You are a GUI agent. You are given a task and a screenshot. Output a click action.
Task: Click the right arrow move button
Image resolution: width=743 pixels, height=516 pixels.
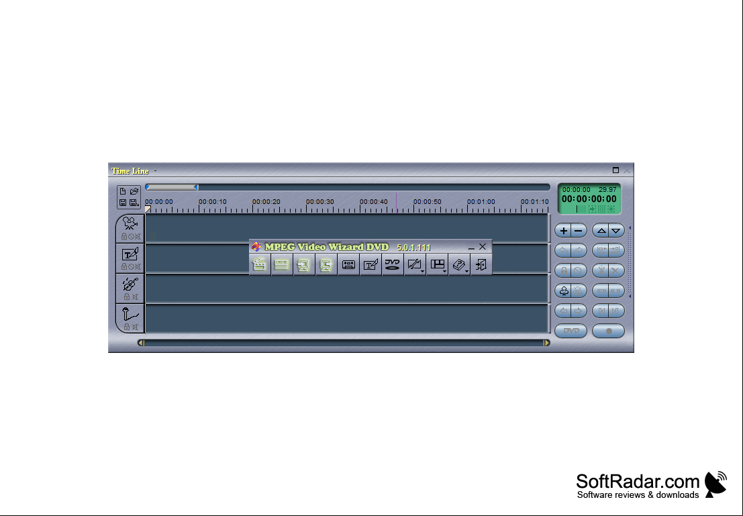pyautogui.click(x=579, y=311)
